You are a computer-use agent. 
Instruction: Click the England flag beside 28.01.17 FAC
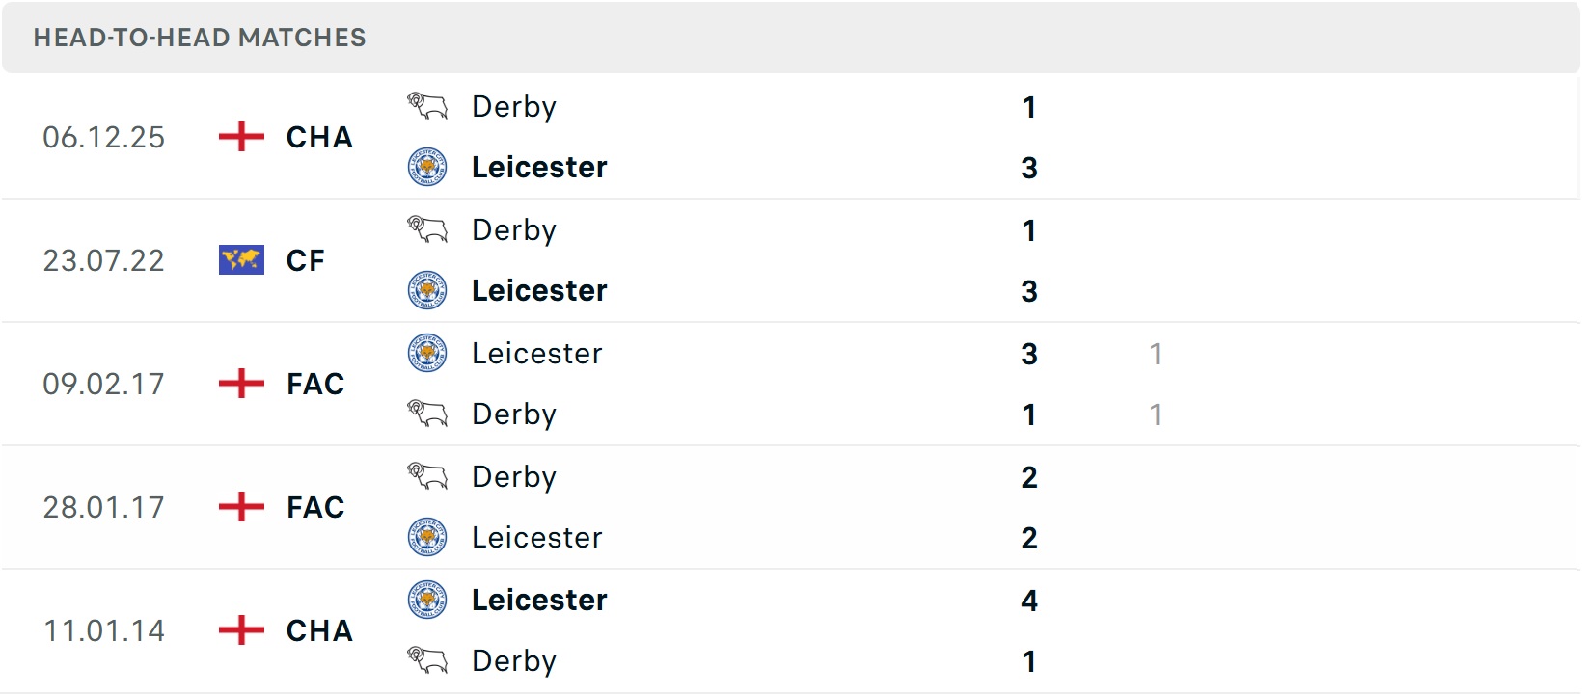click(241, 507)
